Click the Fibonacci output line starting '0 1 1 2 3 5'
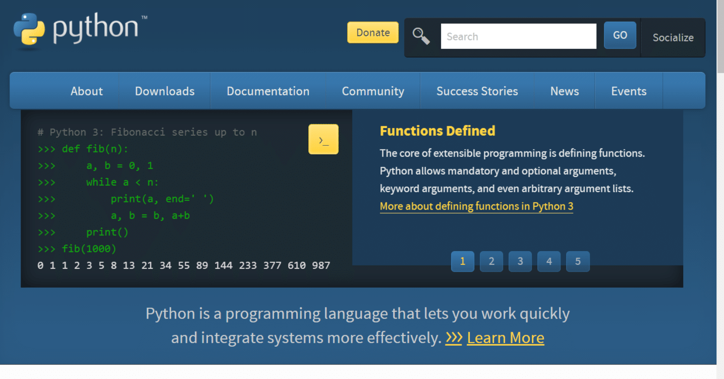Image resolution: width=724 pixels, height=379 pixels. tap(184, 265)
